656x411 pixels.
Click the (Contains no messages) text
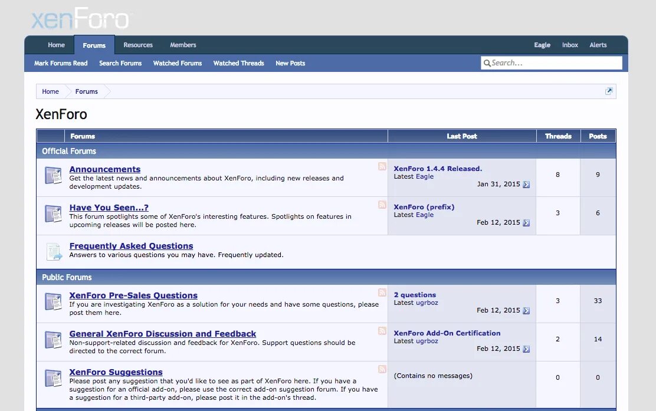433,376
